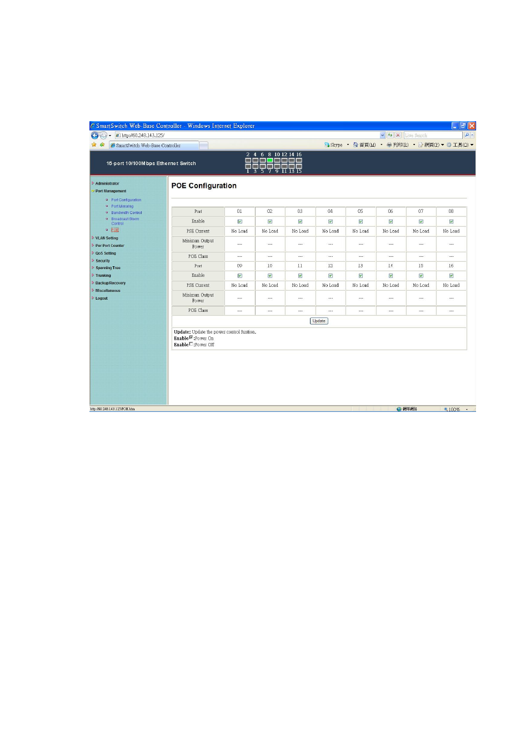Open the page menu in command bar
The height and width of the screenshot is (751, 530).
click(x=430, y=145)
